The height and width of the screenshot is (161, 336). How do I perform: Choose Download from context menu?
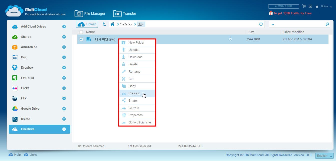pos(137,57)
